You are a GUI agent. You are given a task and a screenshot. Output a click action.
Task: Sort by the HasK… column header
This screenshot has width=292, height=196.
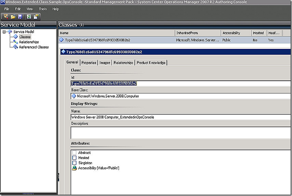pyautogui.click(x=275, y=33)
